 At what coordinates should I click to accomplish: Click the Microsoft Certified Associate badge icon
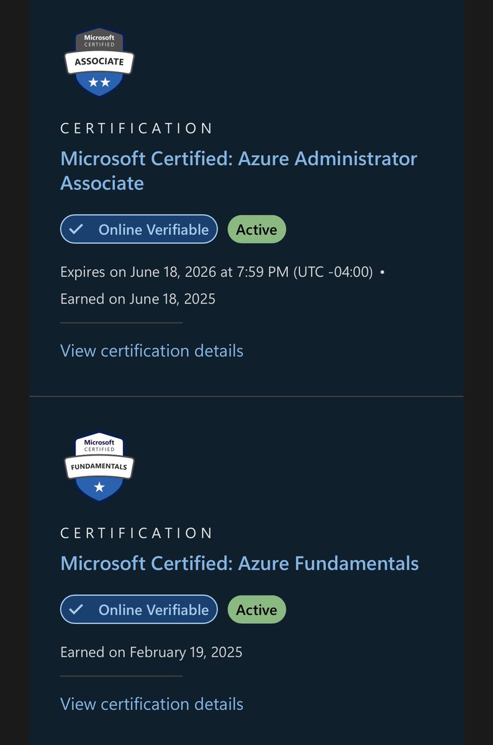(99, 62)
